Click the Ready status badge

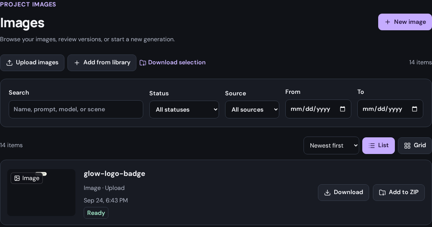tap(96, 213)
